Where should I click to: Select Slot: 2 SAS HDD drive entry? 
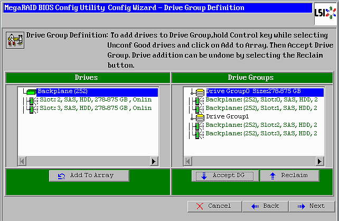tap(95, 100)
